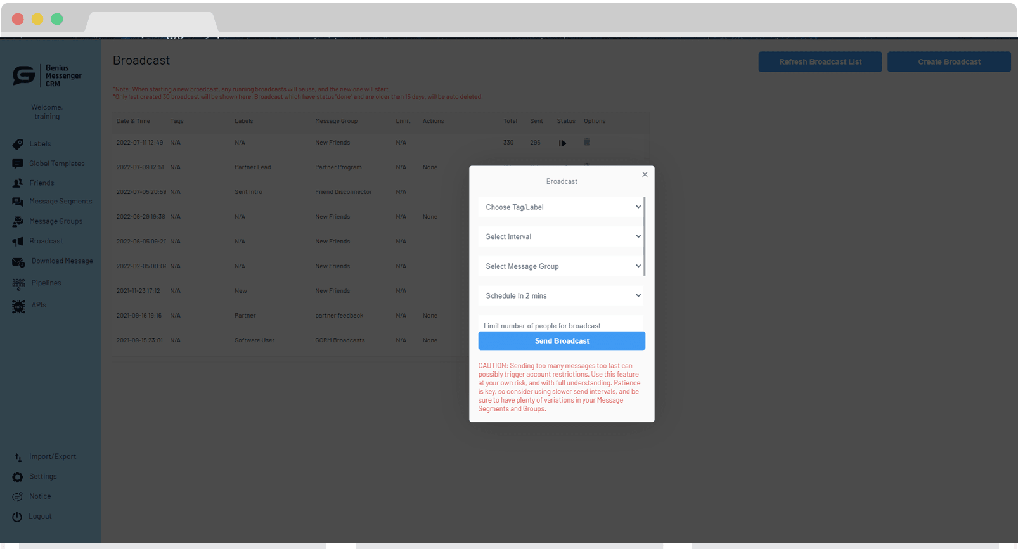Open Message Segments via its icon
1018x549 pixels.
(18, 202)
